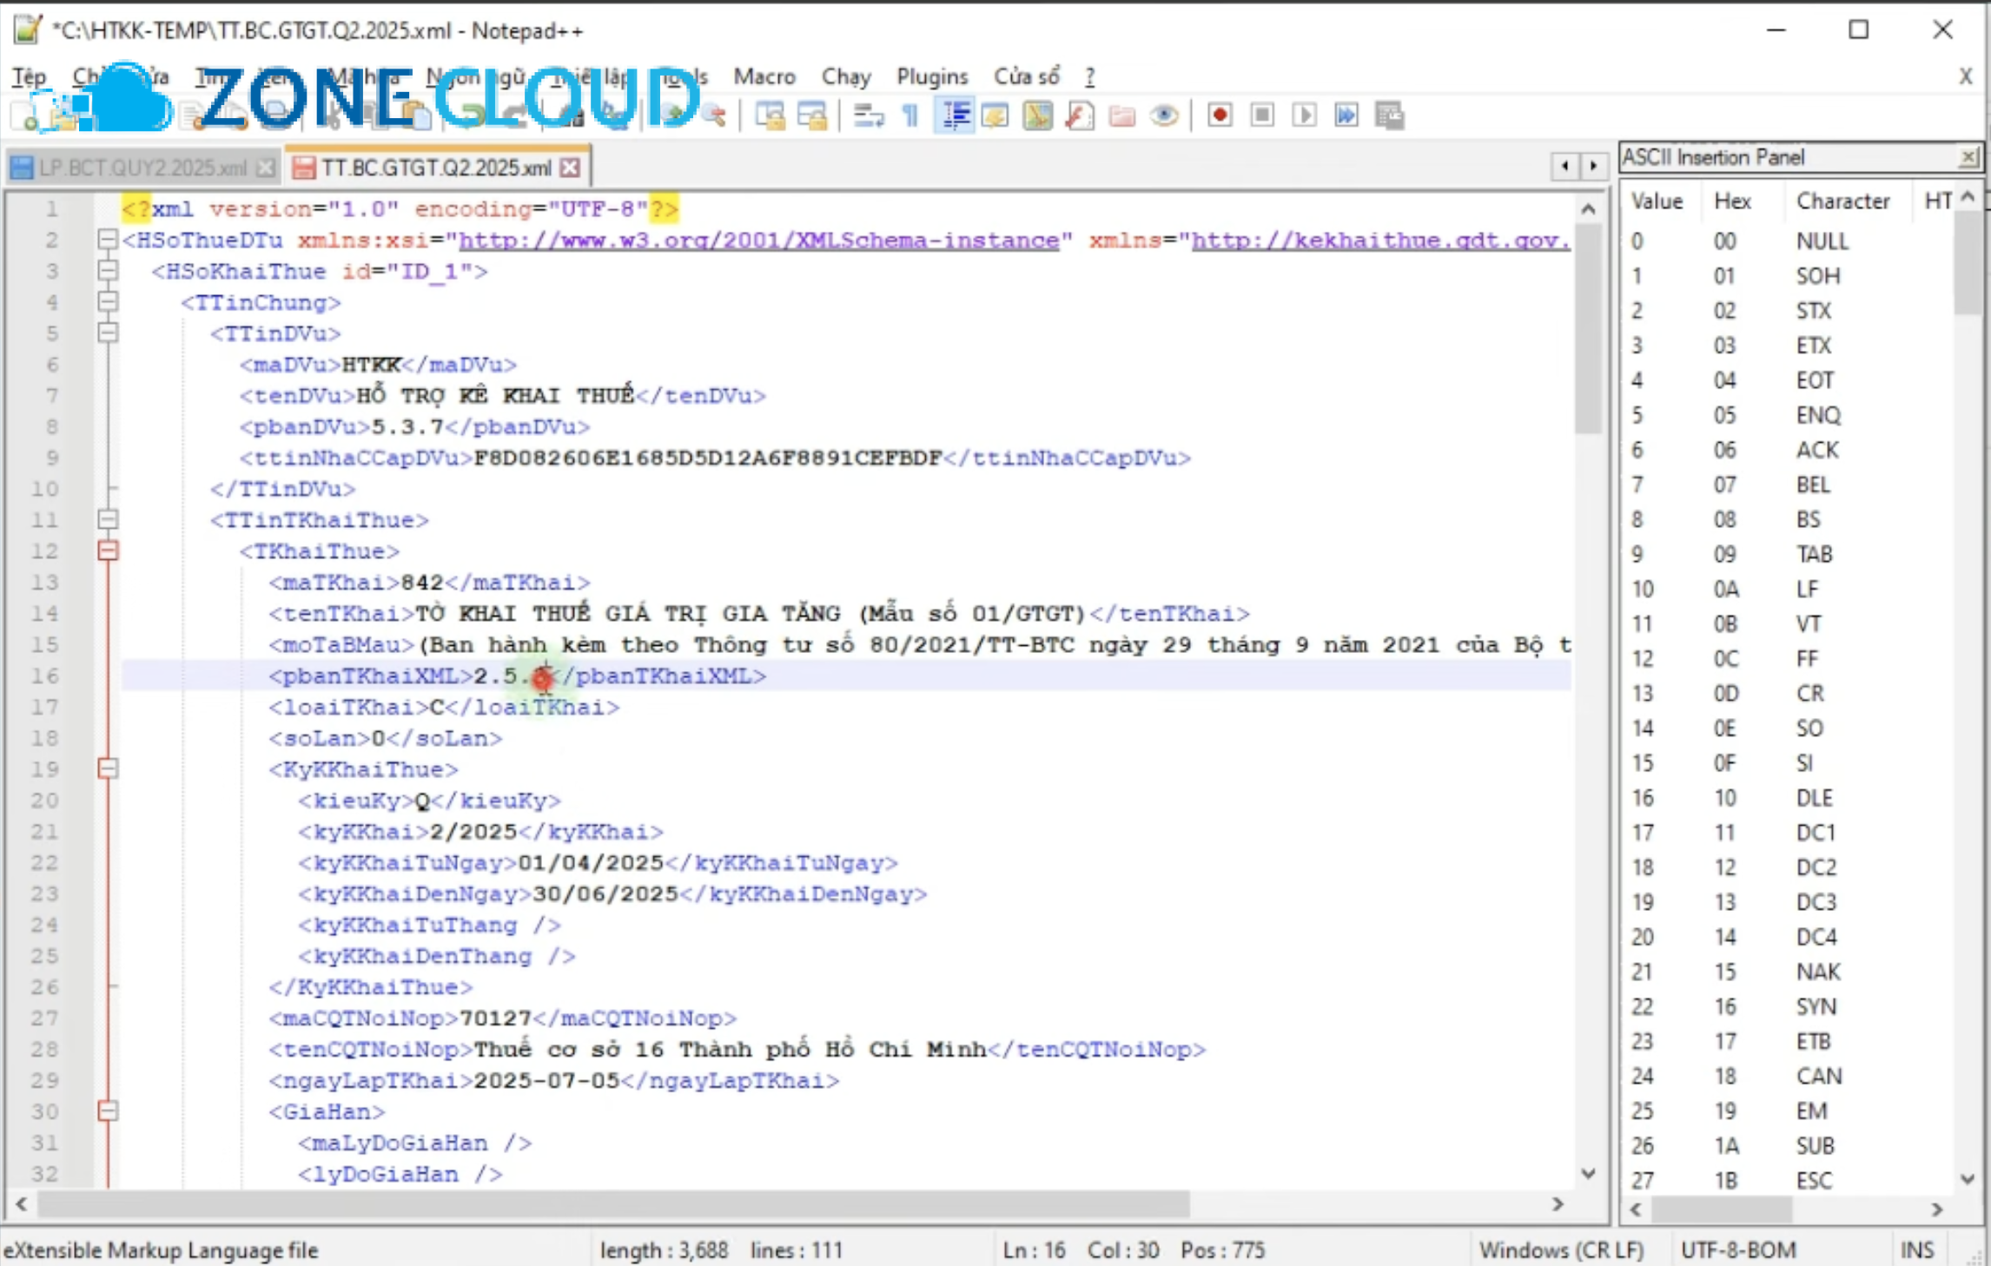Open Folder as Workspace icon
Image resolution: width=1991 pixels, height=1266 pixels.
click(1122, 115)
